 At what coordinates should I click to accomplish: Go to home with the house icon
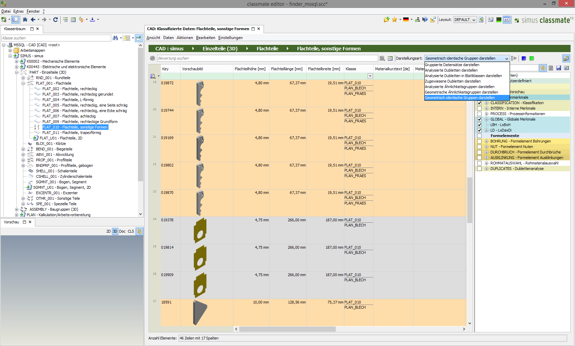(25, 20)
